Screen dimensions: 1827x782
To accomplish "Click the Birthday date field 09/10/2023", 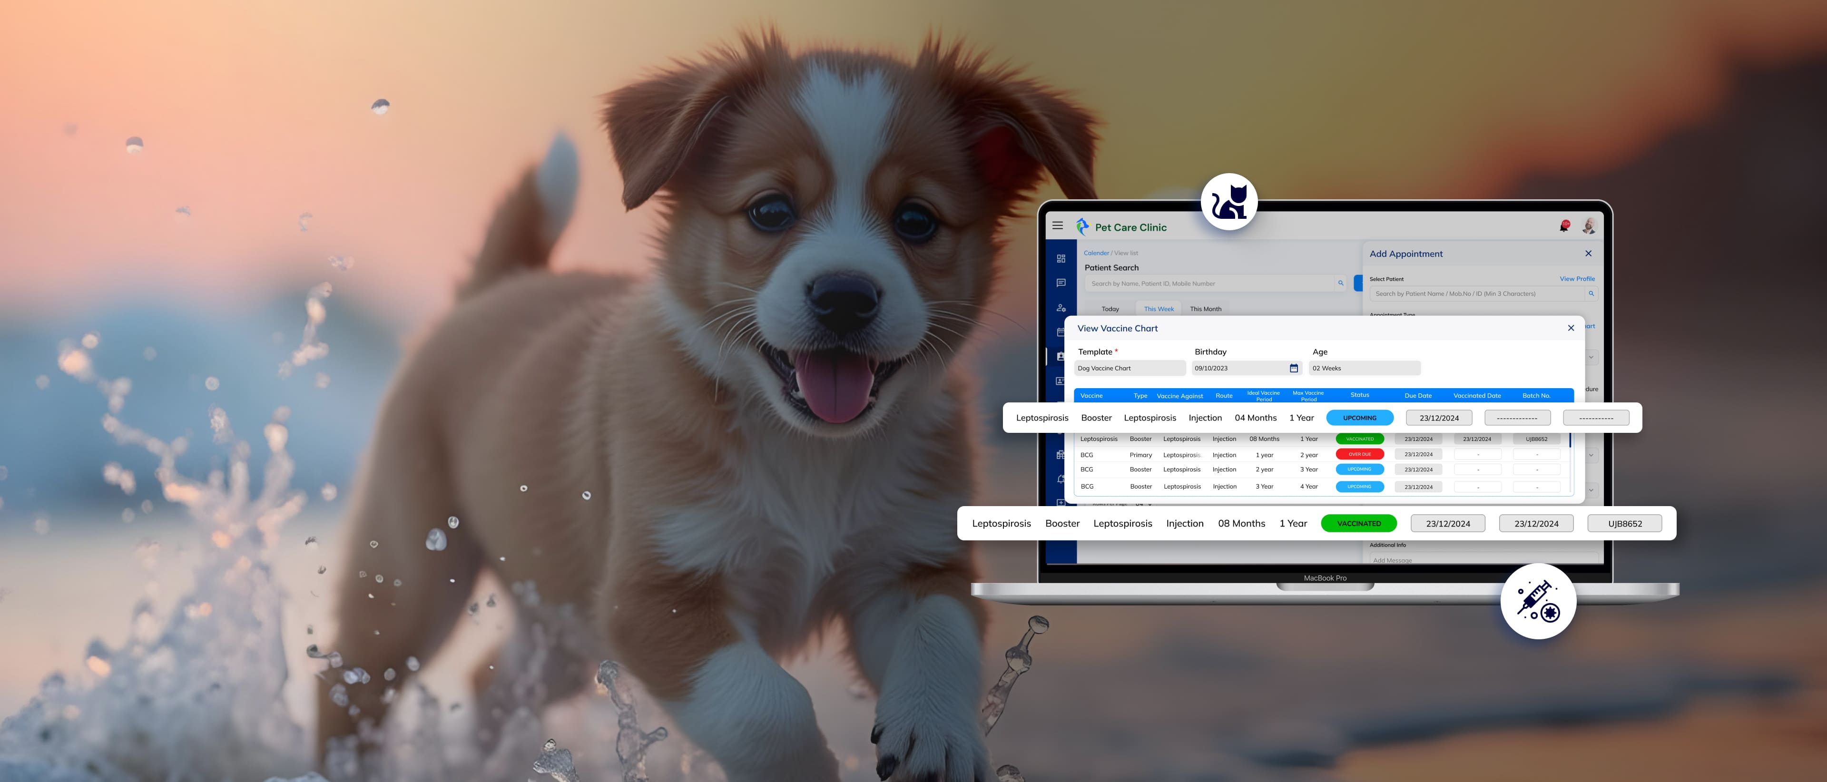I will 1247,368.
